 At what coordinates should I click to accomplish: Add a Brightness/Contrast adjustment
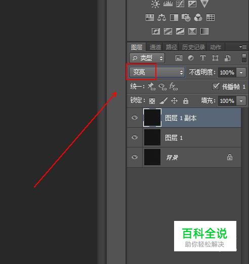coord(155,4)
